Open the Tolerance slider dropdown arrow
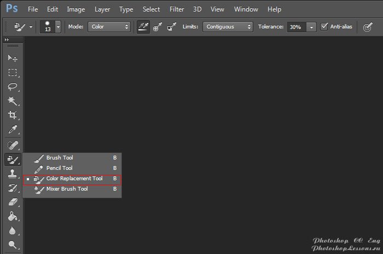Screen dimensions: 383x254 [311, 27]
